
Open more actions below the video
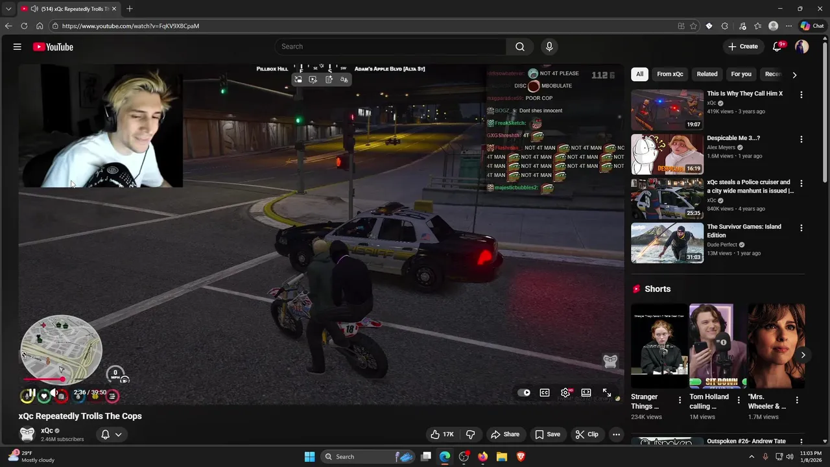point(617,435)
